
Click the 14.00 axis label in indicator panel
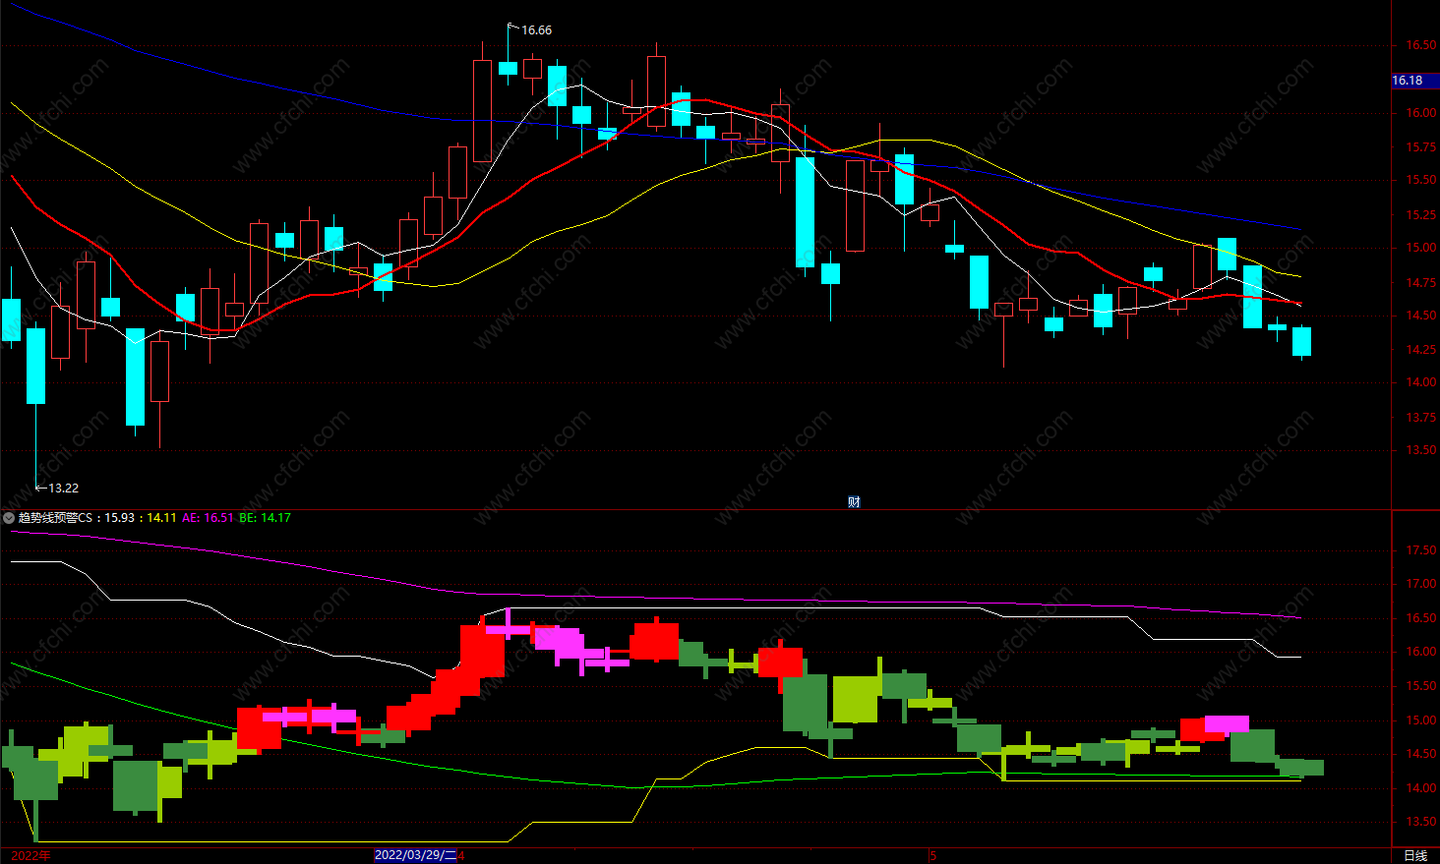click(x=1420, y=788)
